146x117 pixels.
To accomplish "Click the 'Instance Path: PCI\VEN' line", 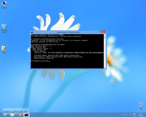I will tap(69, 53).
